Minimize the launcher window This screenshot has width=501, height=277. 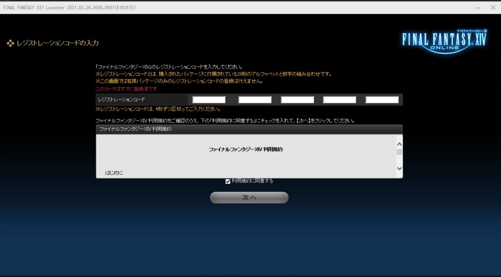tap(478, 8)
